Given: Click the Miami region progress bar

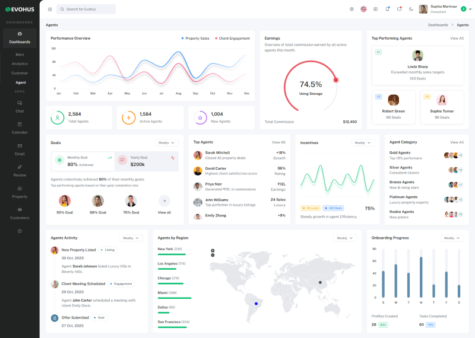Looking at the screenshot, I should [175, 298].
